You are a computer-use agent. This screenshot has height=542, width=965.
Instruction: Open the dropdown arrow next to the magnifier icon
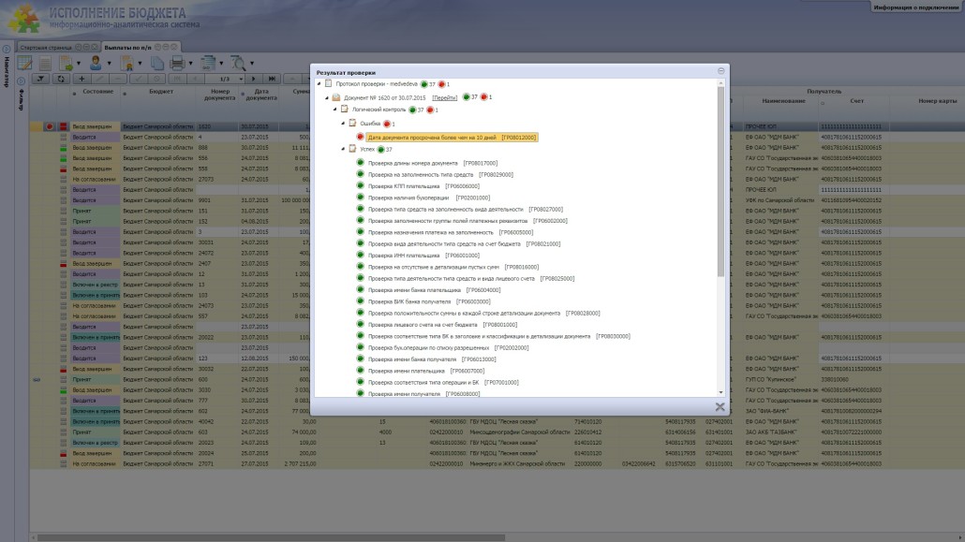click(x=251, y=64)
